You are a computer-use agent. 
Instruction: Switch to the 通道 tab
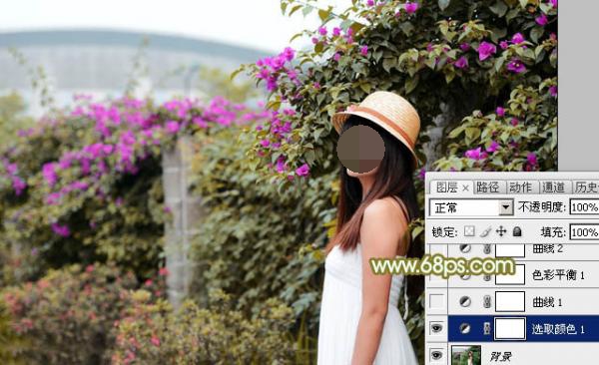(553, 187)
